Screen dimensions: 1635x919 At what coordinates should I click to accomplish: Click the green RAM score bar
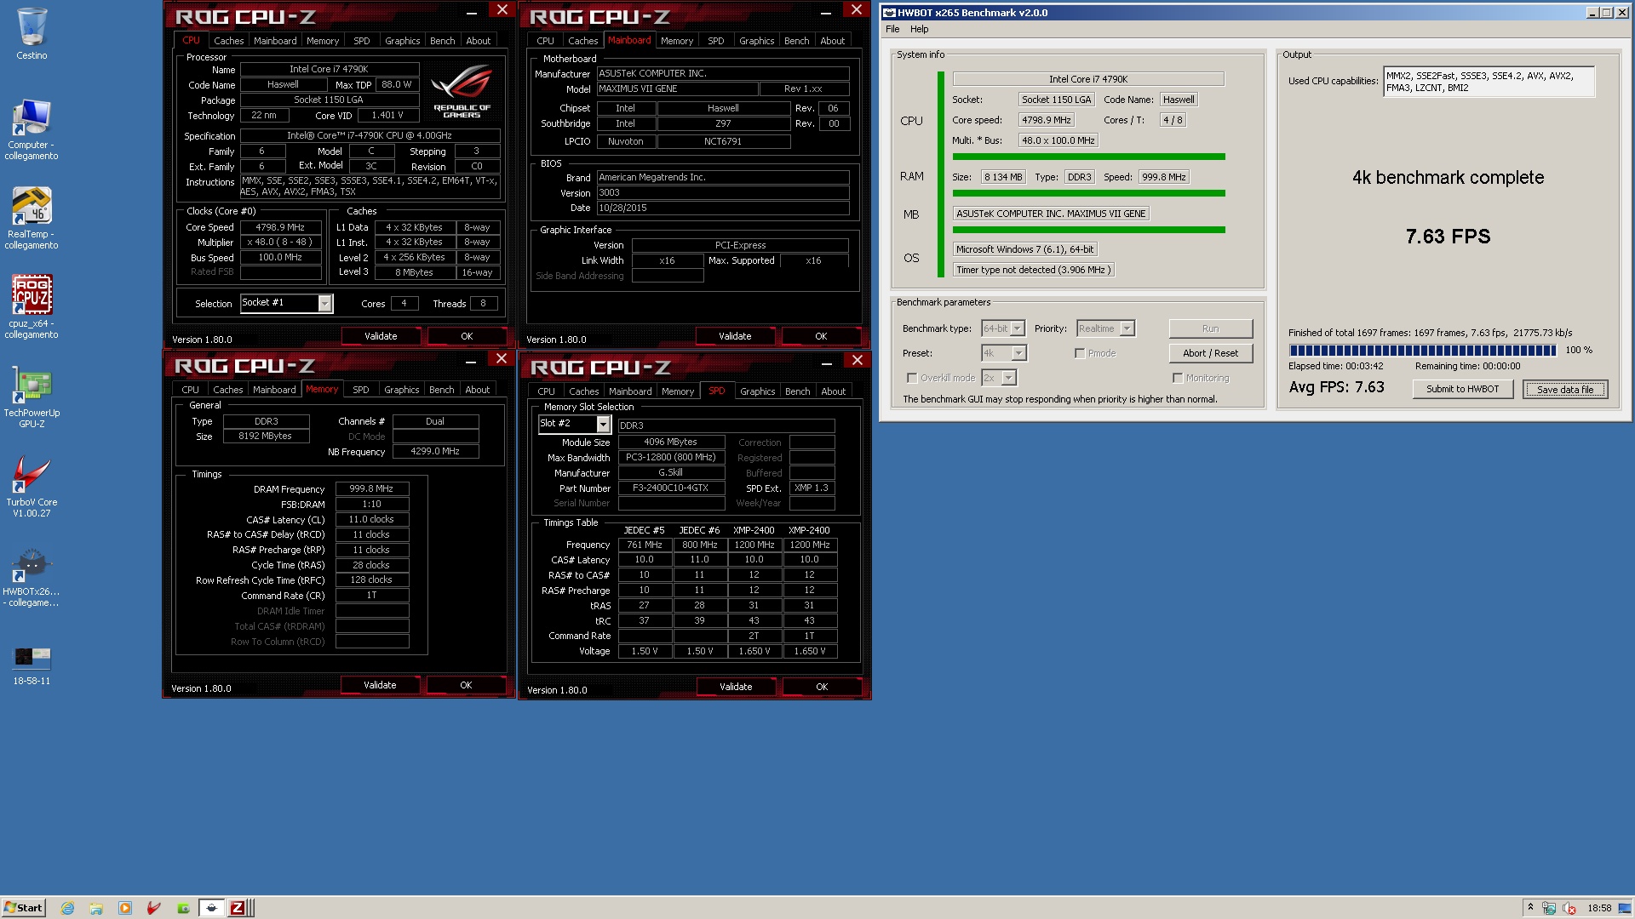pyautogui.click(x=1088, y=193)
